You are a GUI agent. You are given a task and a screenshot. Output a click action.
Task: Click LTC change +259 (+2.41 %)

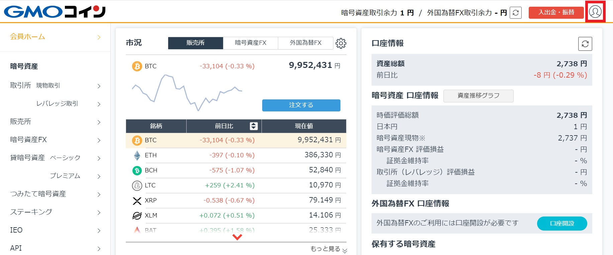coord(230,185)
